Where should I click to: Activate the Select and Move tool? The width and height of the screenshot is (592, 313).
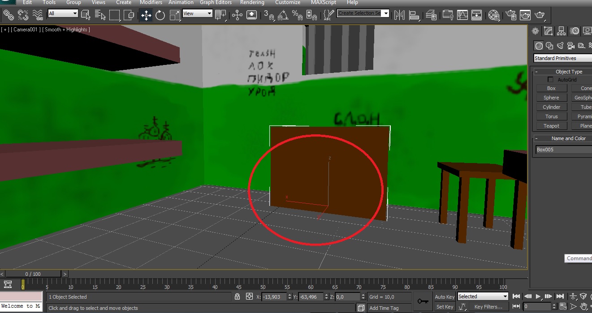pos(146,15)
